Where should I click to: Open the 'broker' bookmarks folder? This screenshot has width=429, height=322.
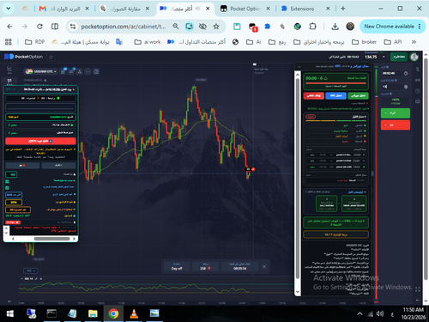point(364,42)
